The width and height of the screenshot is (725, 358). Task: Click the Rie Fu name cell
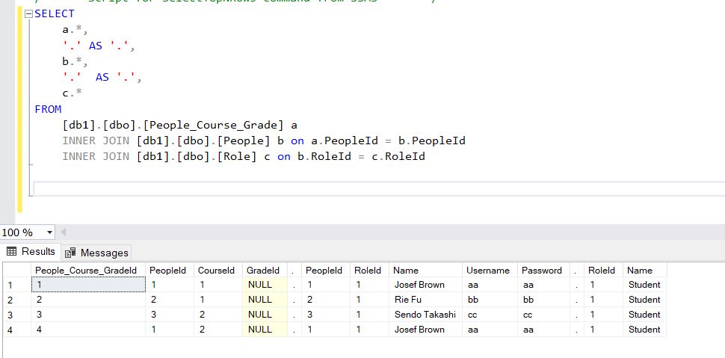click(x=425, y=300)
